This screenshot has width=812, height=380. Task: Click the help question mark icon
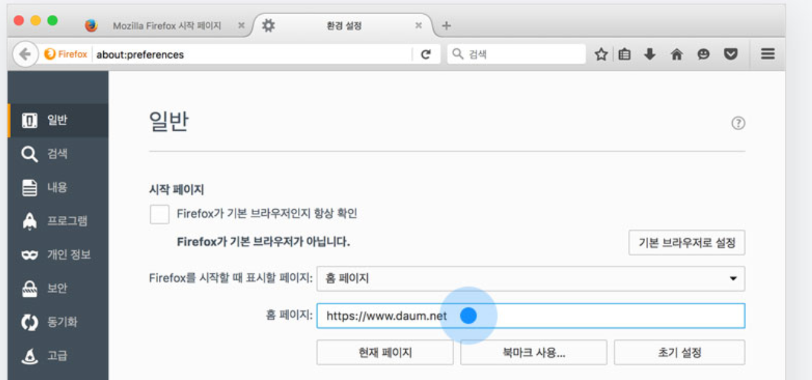[738, 123]
